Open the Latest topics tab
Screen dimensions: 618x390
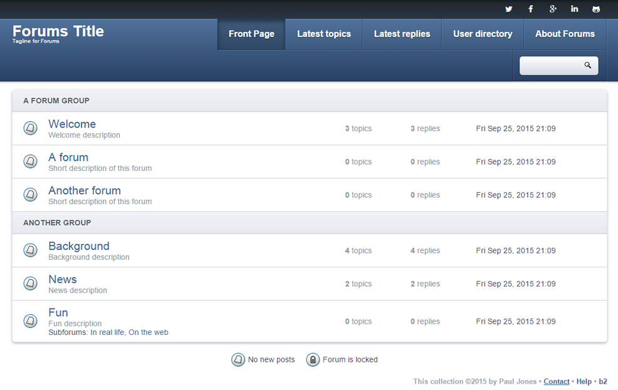click(x=324, y=34)
